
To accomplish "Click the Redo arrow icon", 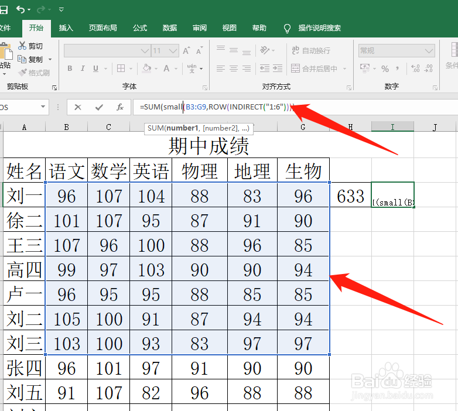I will pos(41,9).
